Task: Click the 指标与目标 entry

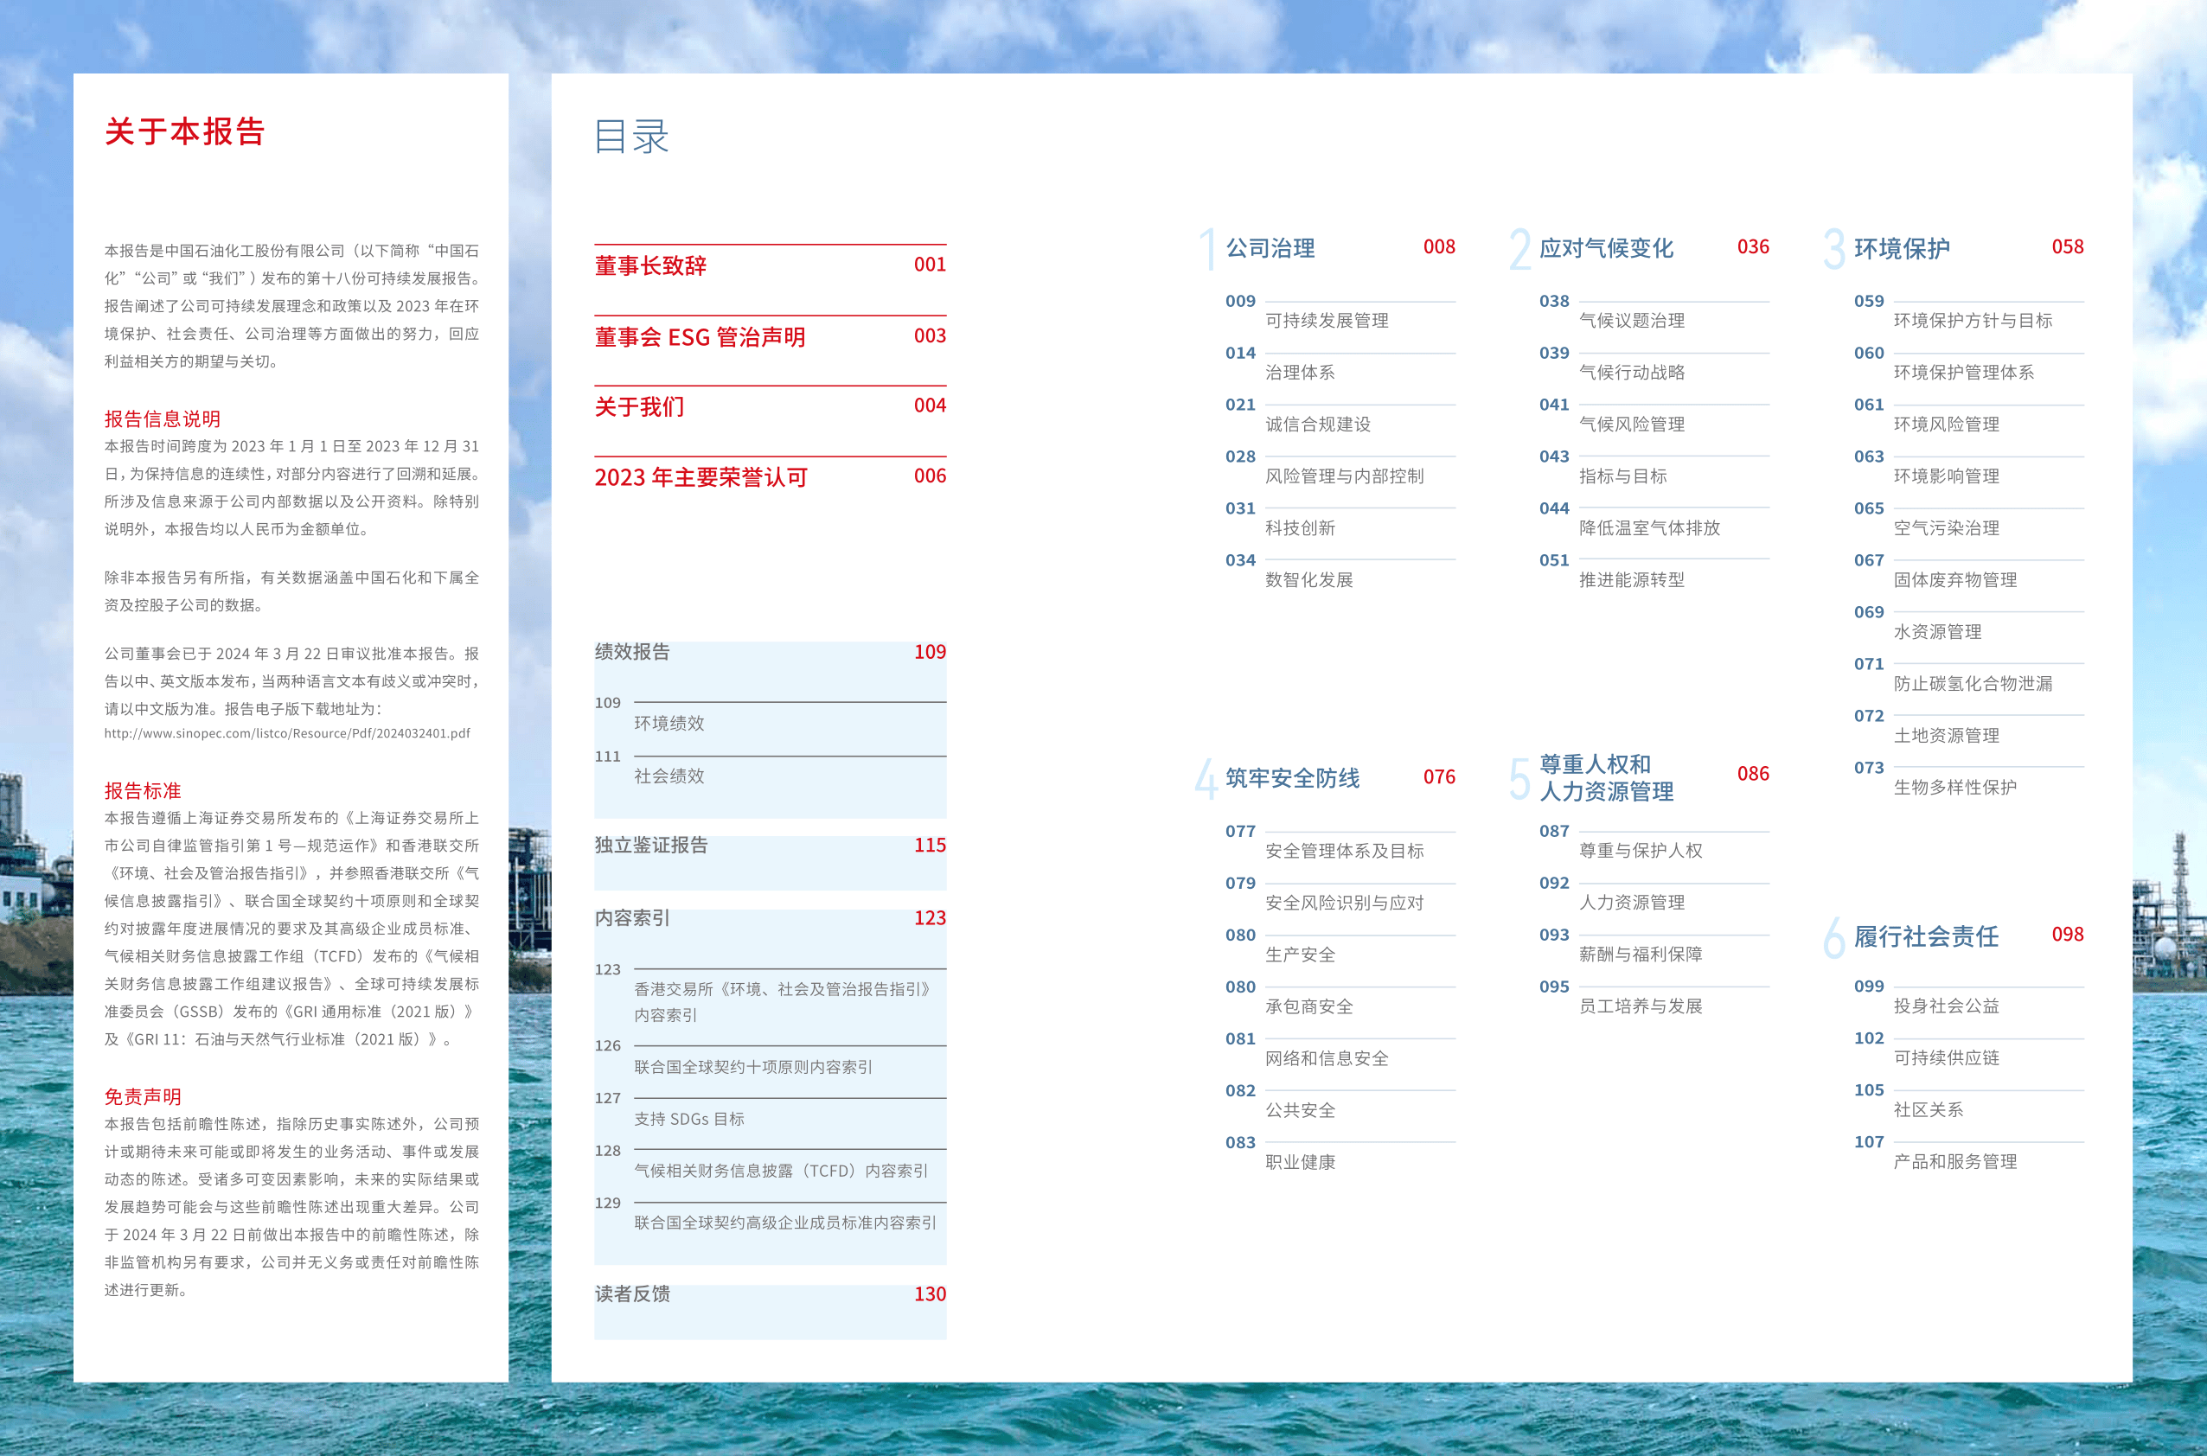Action: coord(1622,476)
